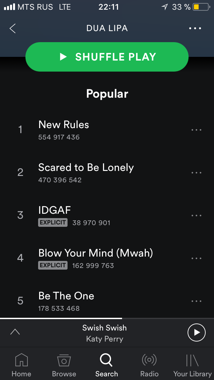Viewport: 214px width, 380px height.
Task: Open options for Be The One
Action: [x=196, y=301]
